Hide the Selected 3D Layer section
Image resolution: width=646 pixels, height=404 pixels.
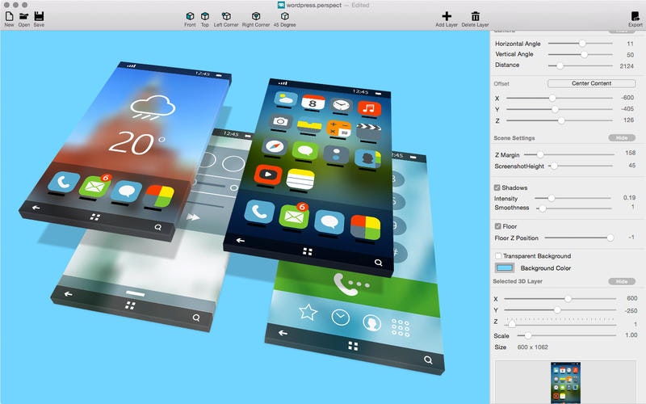point(622,281)
